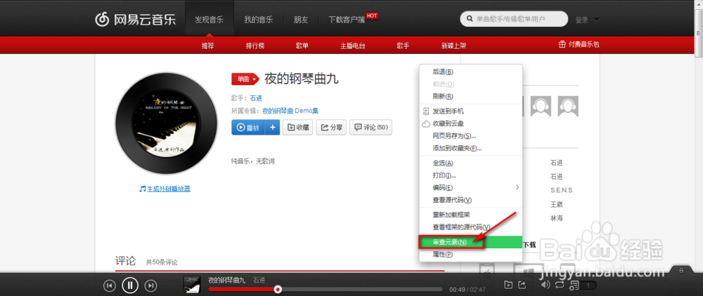Viewport: 703px width, 296px height.
Task: Open the 朋友 top tab
Action: (x=301, y=20)
